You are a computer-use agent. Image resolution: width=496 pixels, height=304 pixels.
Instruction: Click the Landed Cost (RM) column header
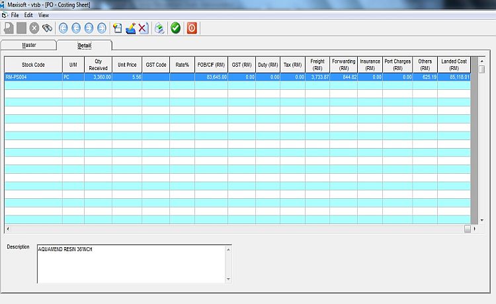point(454,65)
